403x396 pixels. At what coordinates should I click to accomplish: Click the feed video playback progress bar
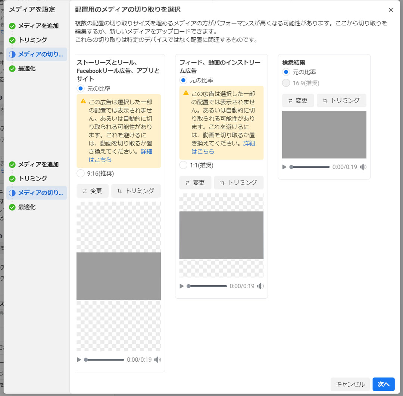[x=207, y=286]
